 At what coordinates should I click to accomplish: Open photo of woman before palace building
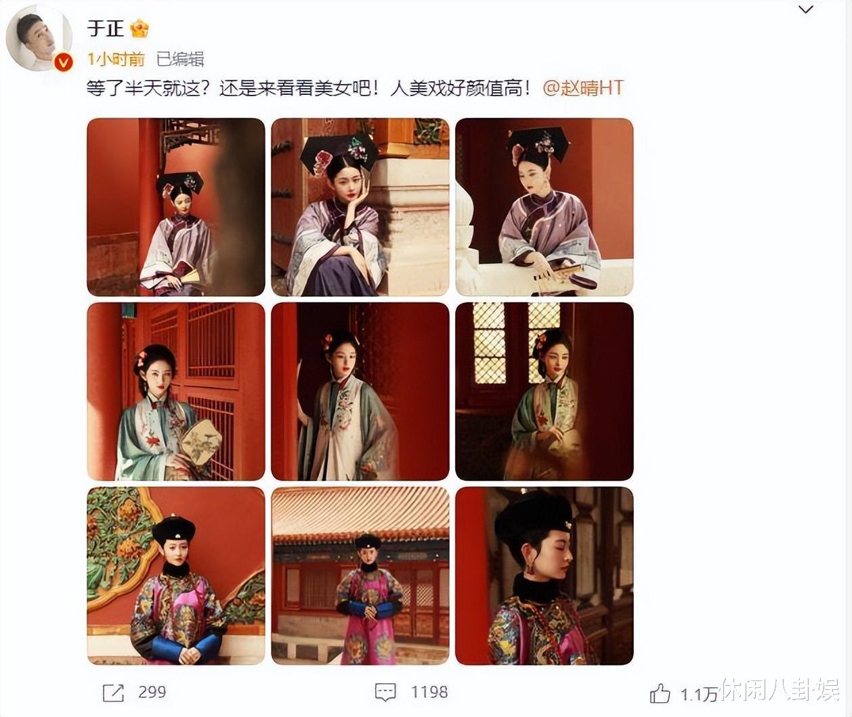[360, 576]
